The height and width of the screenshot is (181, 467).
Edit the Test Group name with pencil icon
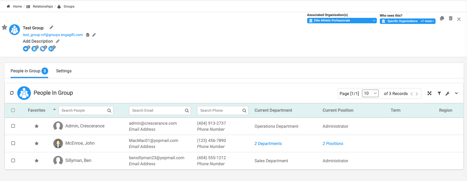pyautogui.click(x=51, y=28)
